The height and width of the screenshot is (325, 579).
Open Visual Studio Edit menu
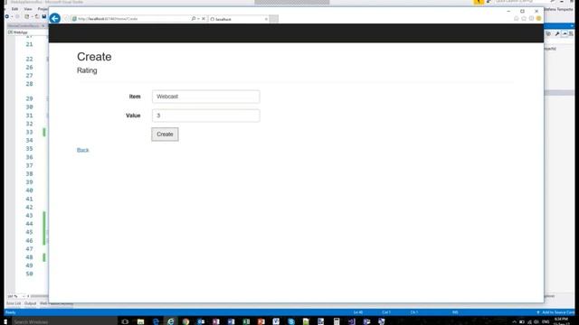tap(14, 9)
